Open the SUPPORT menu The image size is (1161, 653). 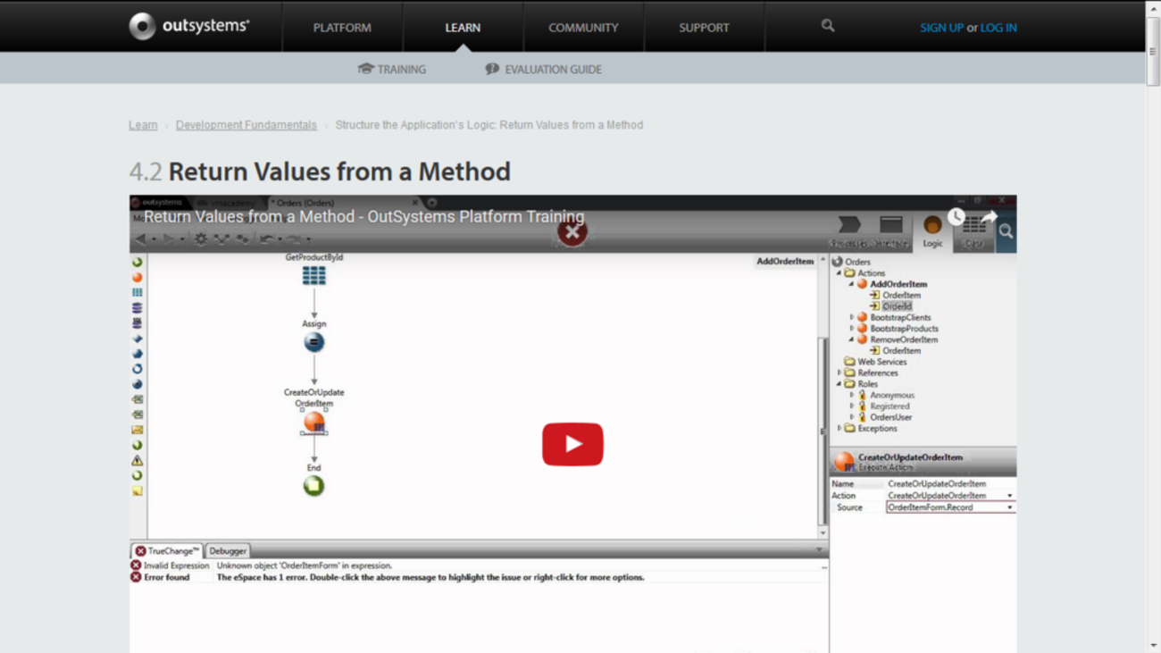point(704,28)
